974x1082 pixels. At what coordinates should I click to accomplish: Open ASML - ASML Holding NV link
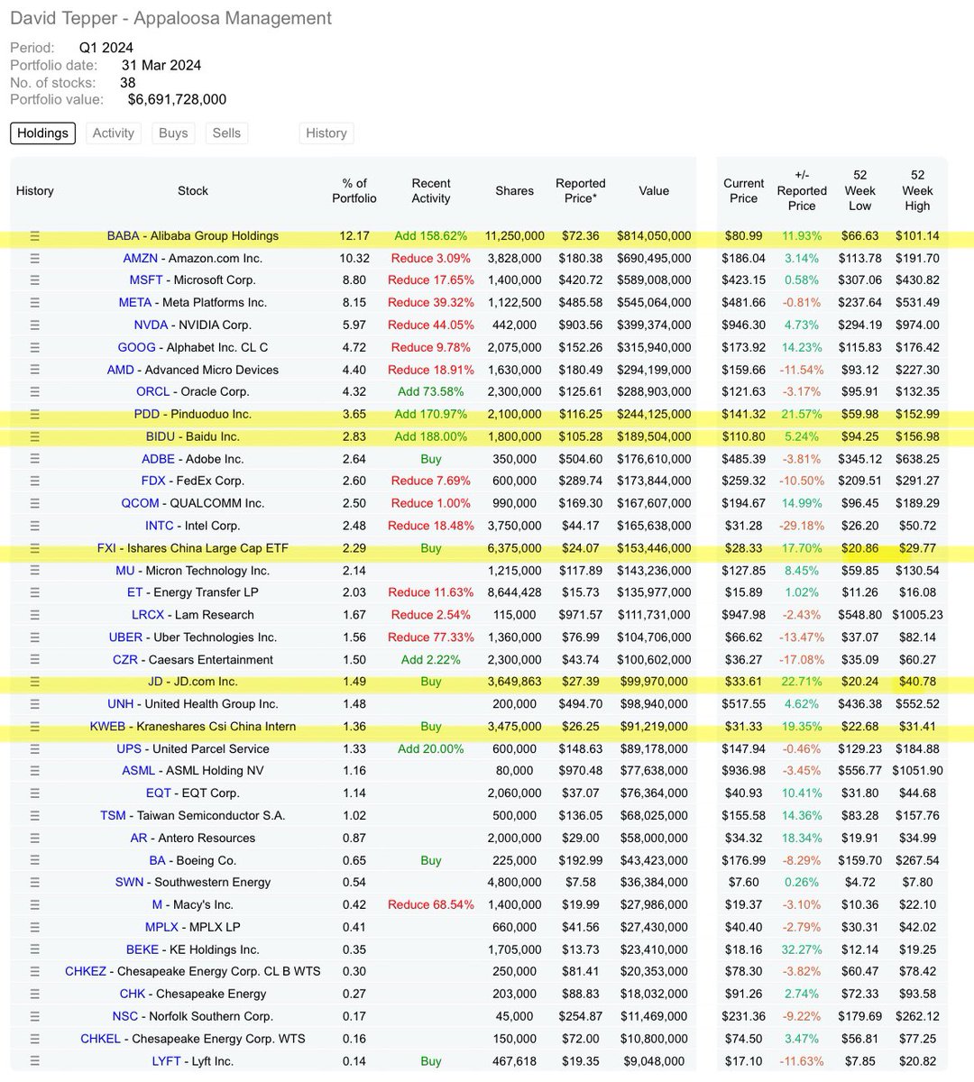pos(193,771)
